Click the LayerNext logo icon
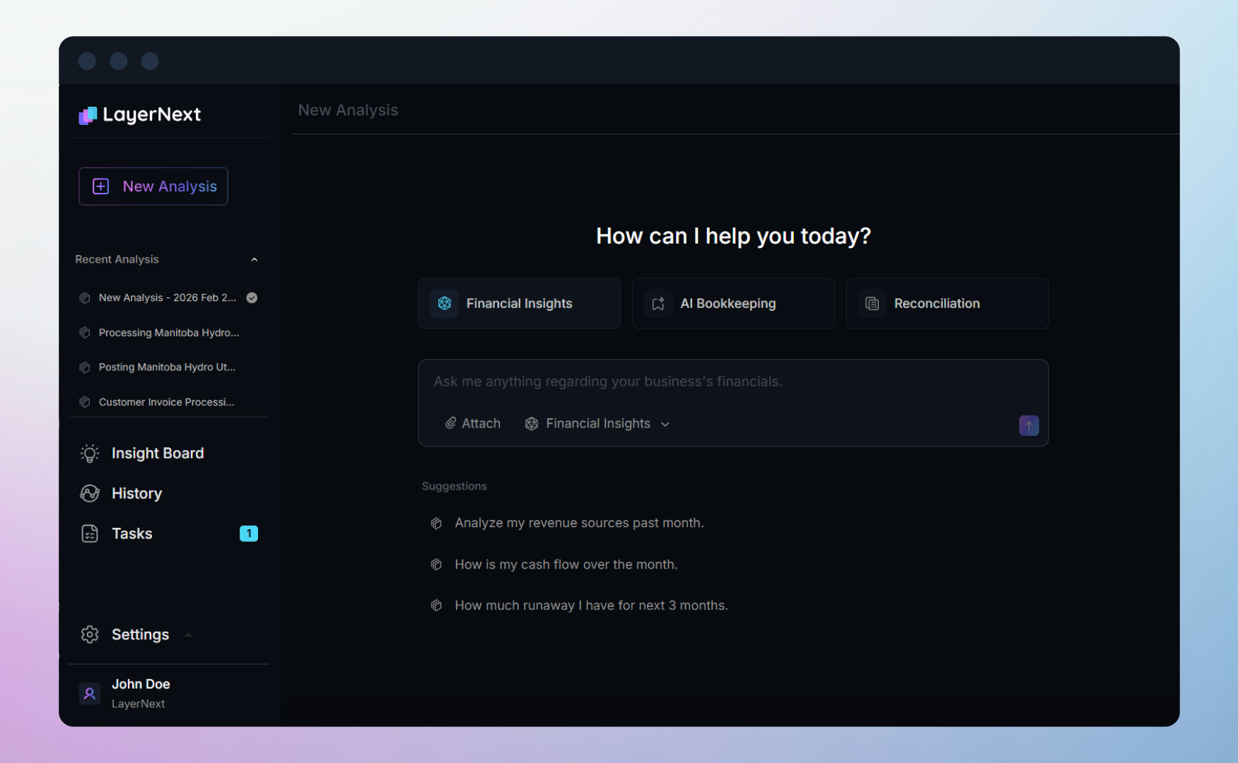The width and height of the screenshot is (1238, 763). [88, 115]
